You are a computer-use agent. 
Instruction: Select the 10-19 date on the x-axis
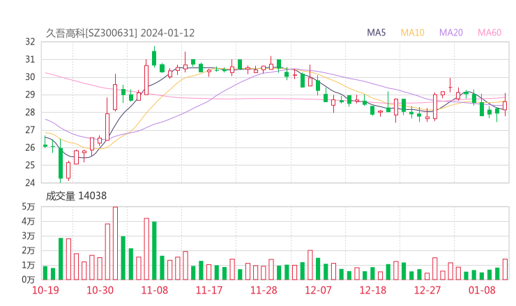point(45,290)
